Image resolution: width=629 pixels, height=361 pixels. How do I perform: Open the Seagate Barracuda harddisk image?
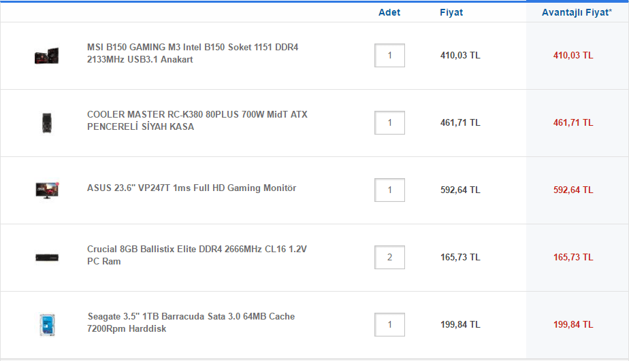tap(47, 324)
